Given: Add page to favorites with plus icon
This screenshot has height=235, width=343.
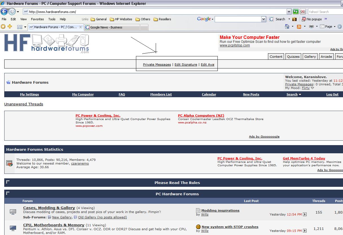Looking at the screenshot, I should 10,27.
